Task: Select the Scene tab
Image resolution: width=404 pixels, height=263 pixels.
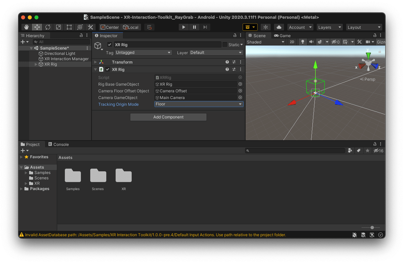Action: tap(257, 35)
